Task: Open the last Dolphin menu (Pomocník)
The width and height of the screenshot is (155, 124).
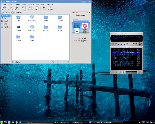Action: coord(49,4)
